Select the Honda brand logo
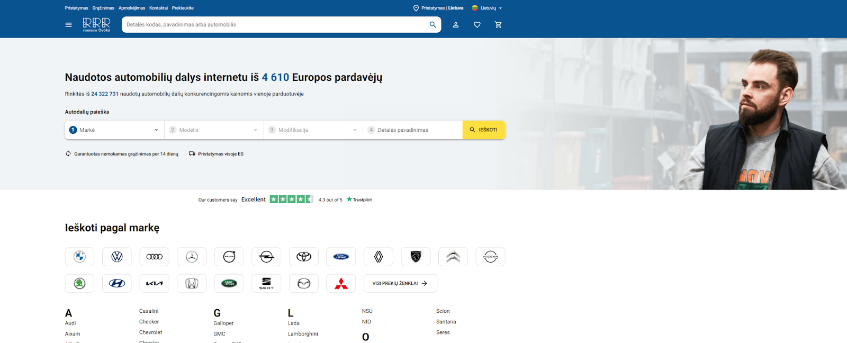The image size is (847, 343). pyautogui.click(x=192, y=283)
